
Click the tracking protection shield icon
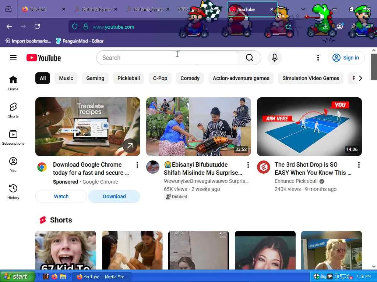(75, 26)
